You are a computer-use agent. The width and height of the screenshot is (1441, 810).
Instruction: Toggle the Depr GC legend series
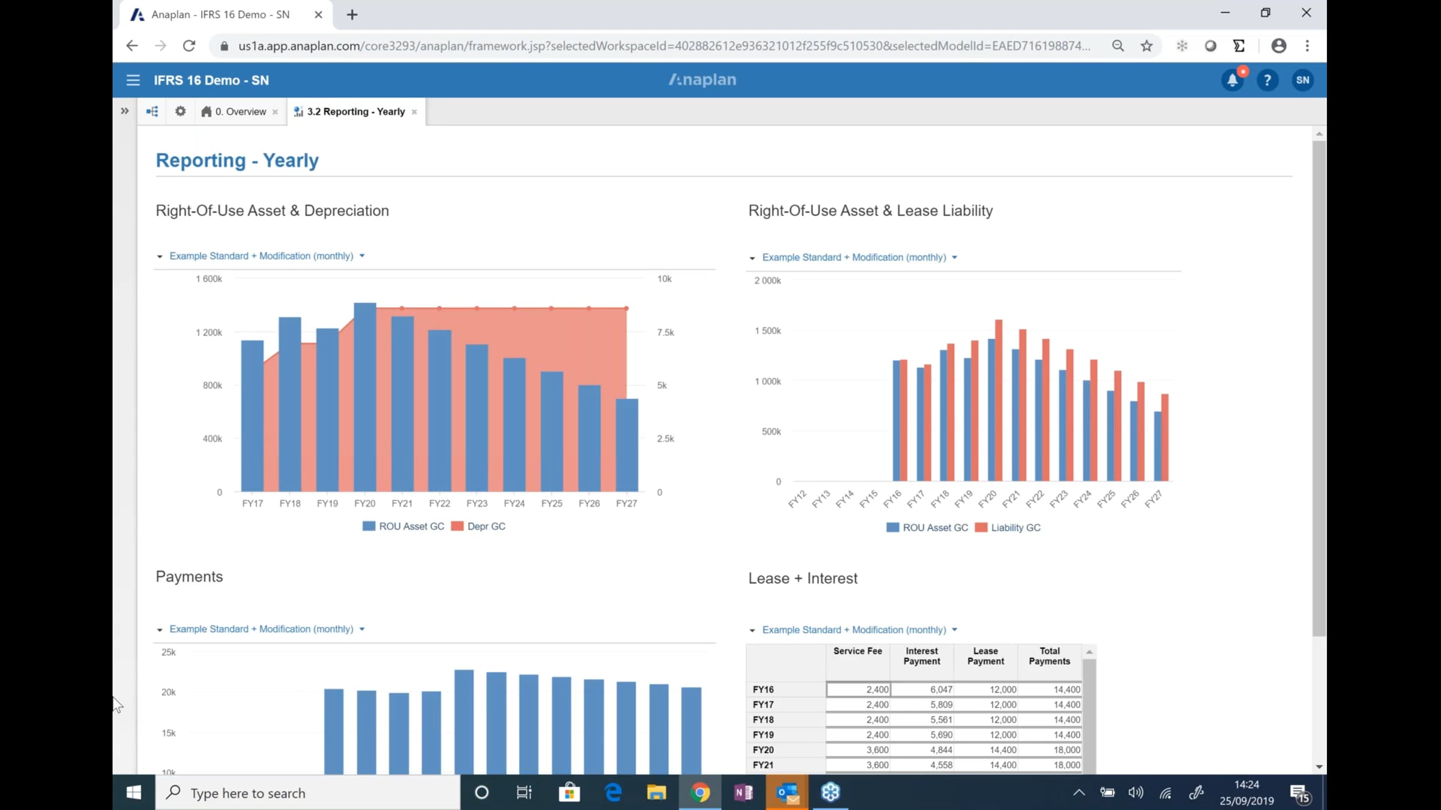[x=479, y=526]
